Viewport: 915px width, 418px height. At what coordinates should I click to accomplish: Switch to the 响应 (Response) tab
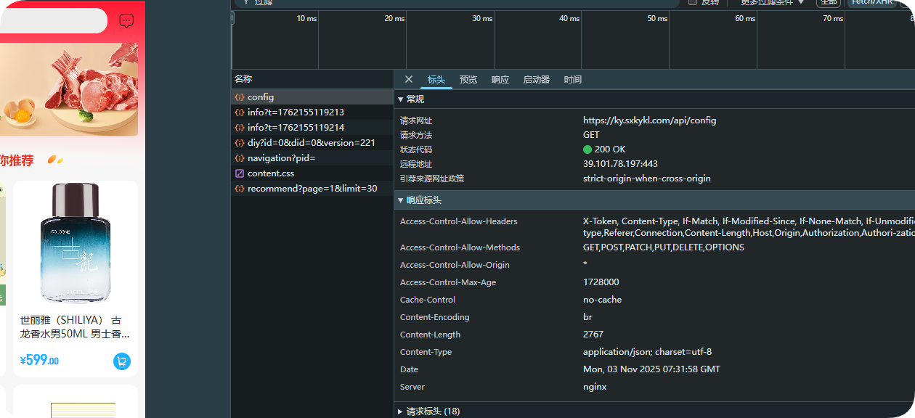coord(500,80)
